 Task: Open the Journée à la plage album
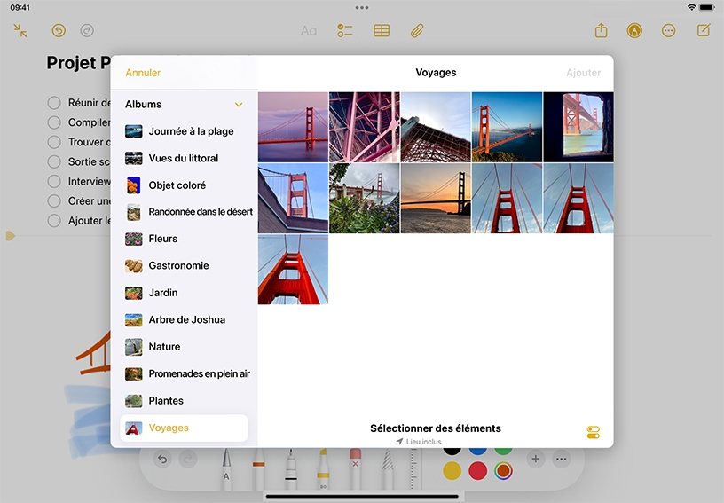pyautogui.click(x=185, y=131)
